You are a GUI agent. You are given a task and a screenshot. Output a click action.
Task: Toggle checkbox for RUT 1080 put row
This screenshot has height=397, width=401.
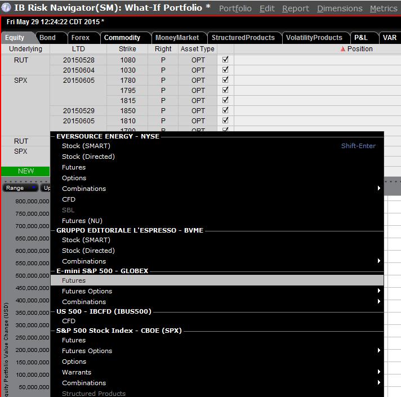click(x=225, y=60)
